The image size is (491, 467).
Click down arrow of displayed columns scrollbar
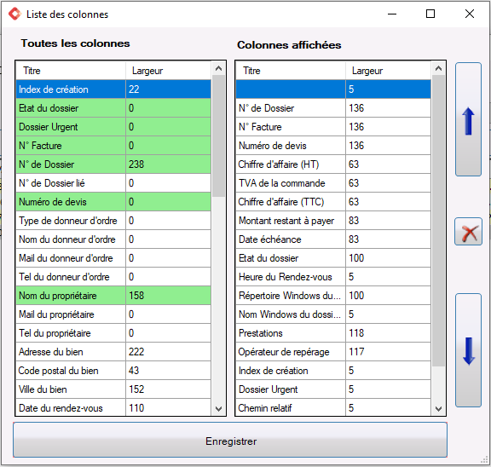point(438,409)
